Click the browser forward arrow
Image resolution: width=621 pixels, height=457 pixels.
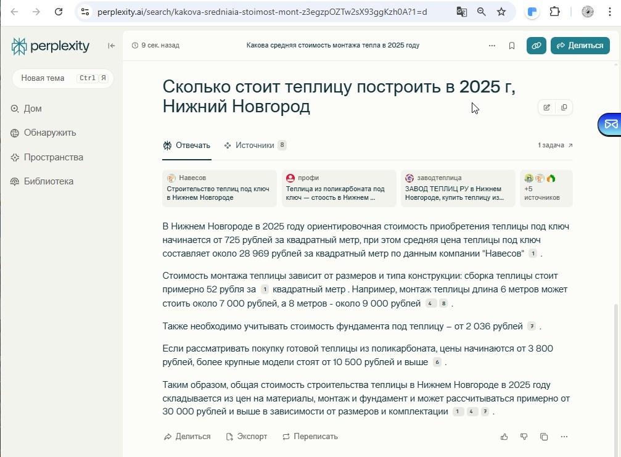36,12
